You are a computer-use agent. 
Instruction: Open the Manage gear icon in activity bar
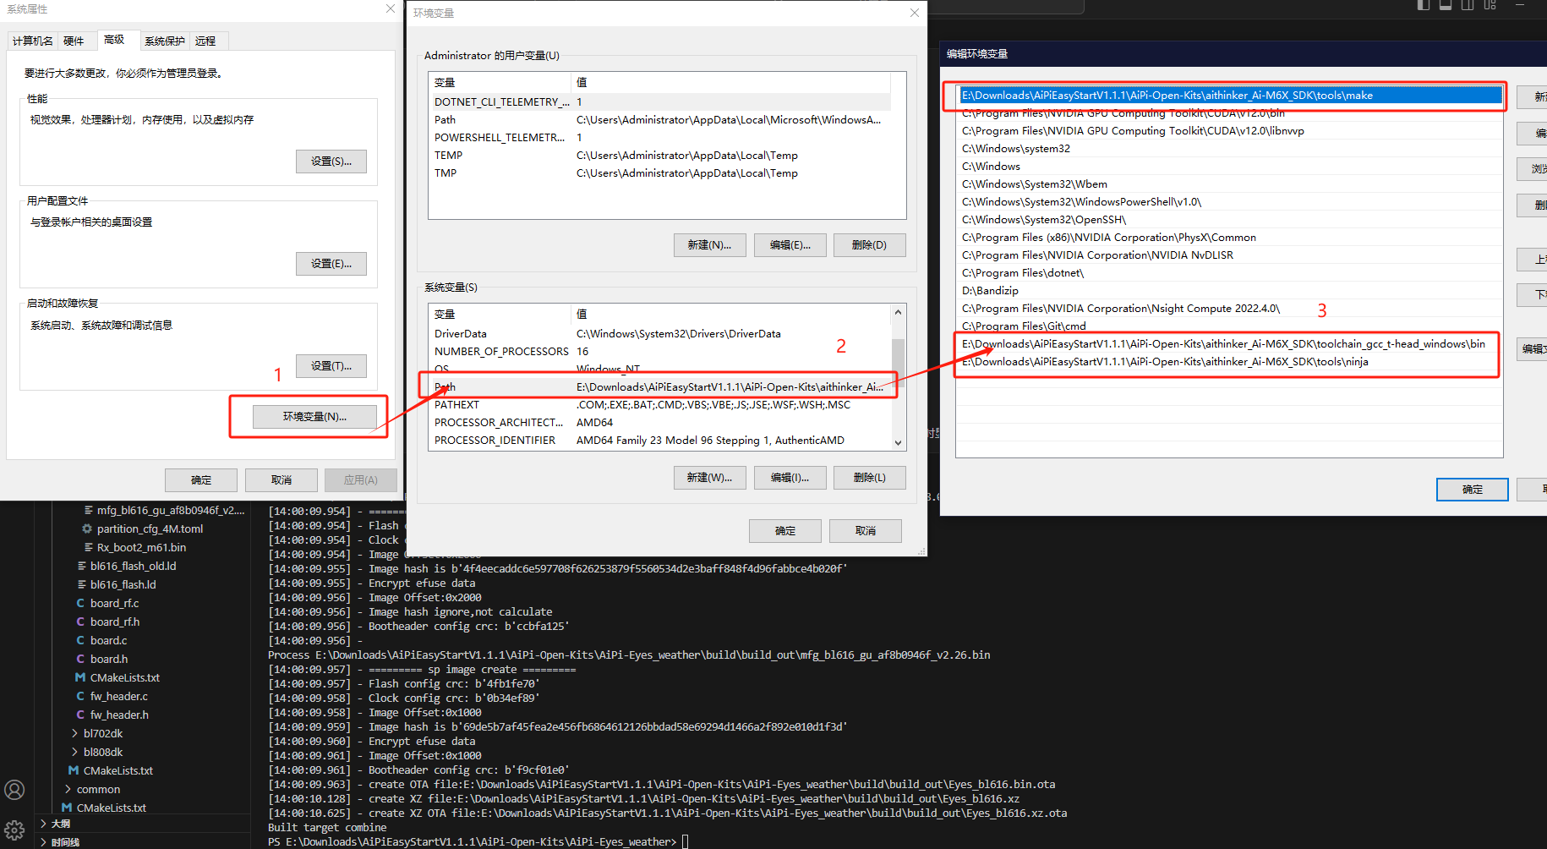(14, 830)
